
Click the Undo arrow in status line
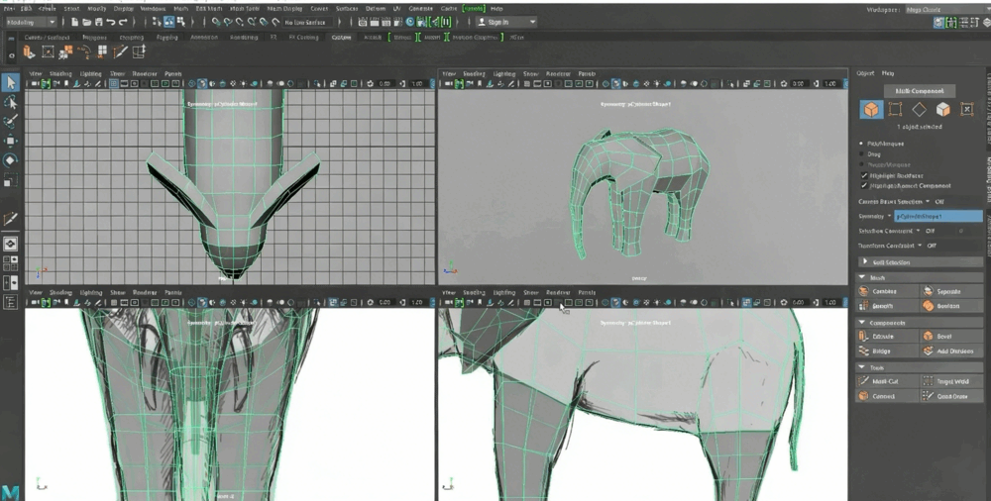[x=111, y=22]
